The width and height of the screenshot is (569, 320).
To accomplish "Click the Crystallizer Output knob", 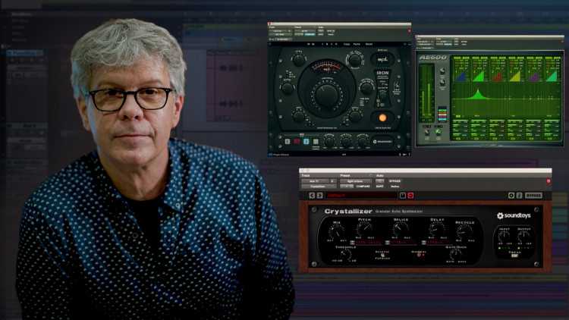I will point(523,236).
